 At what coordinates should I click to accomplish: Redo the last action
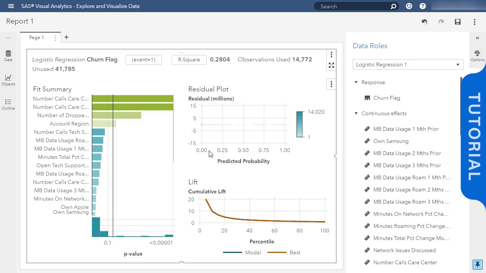(x=441, y=22)
